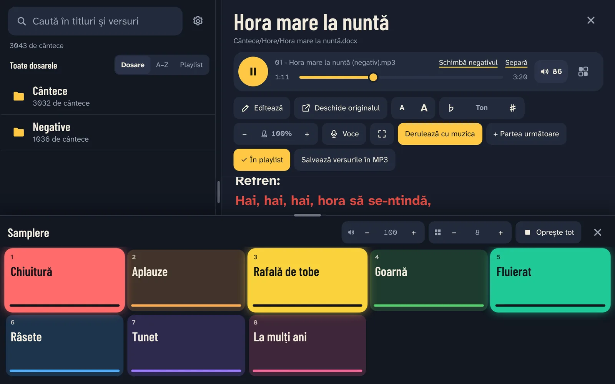Click the Separă link
The width and height of the screenshot is (615, 384).
(x=516, y=63)
